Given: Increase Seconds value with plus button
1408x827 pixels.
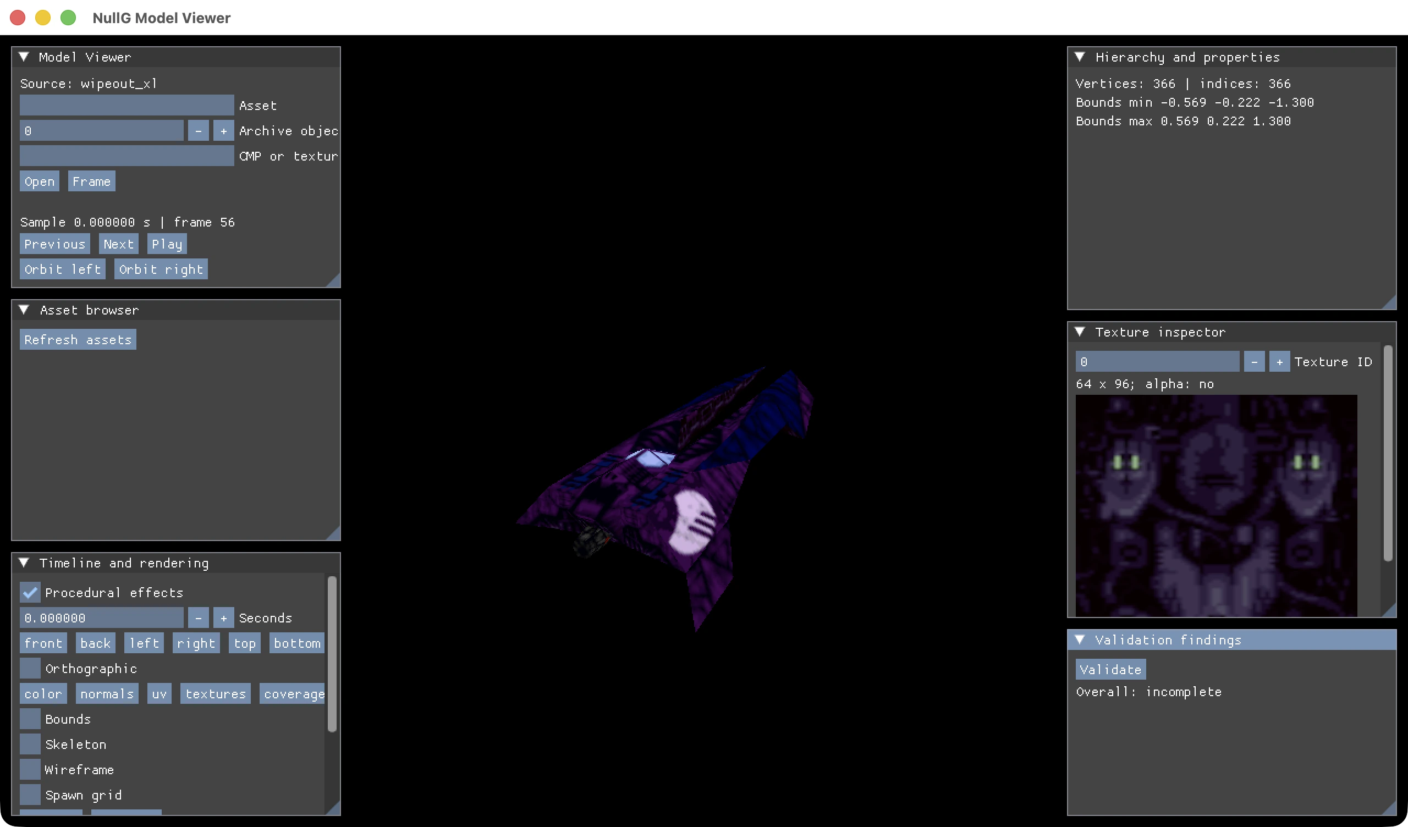Looking at the screenshot, I should click(223, 618).
